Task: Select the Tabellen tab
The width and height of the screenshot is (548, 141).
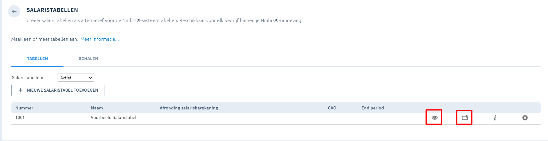Action: tap(37, 59)
